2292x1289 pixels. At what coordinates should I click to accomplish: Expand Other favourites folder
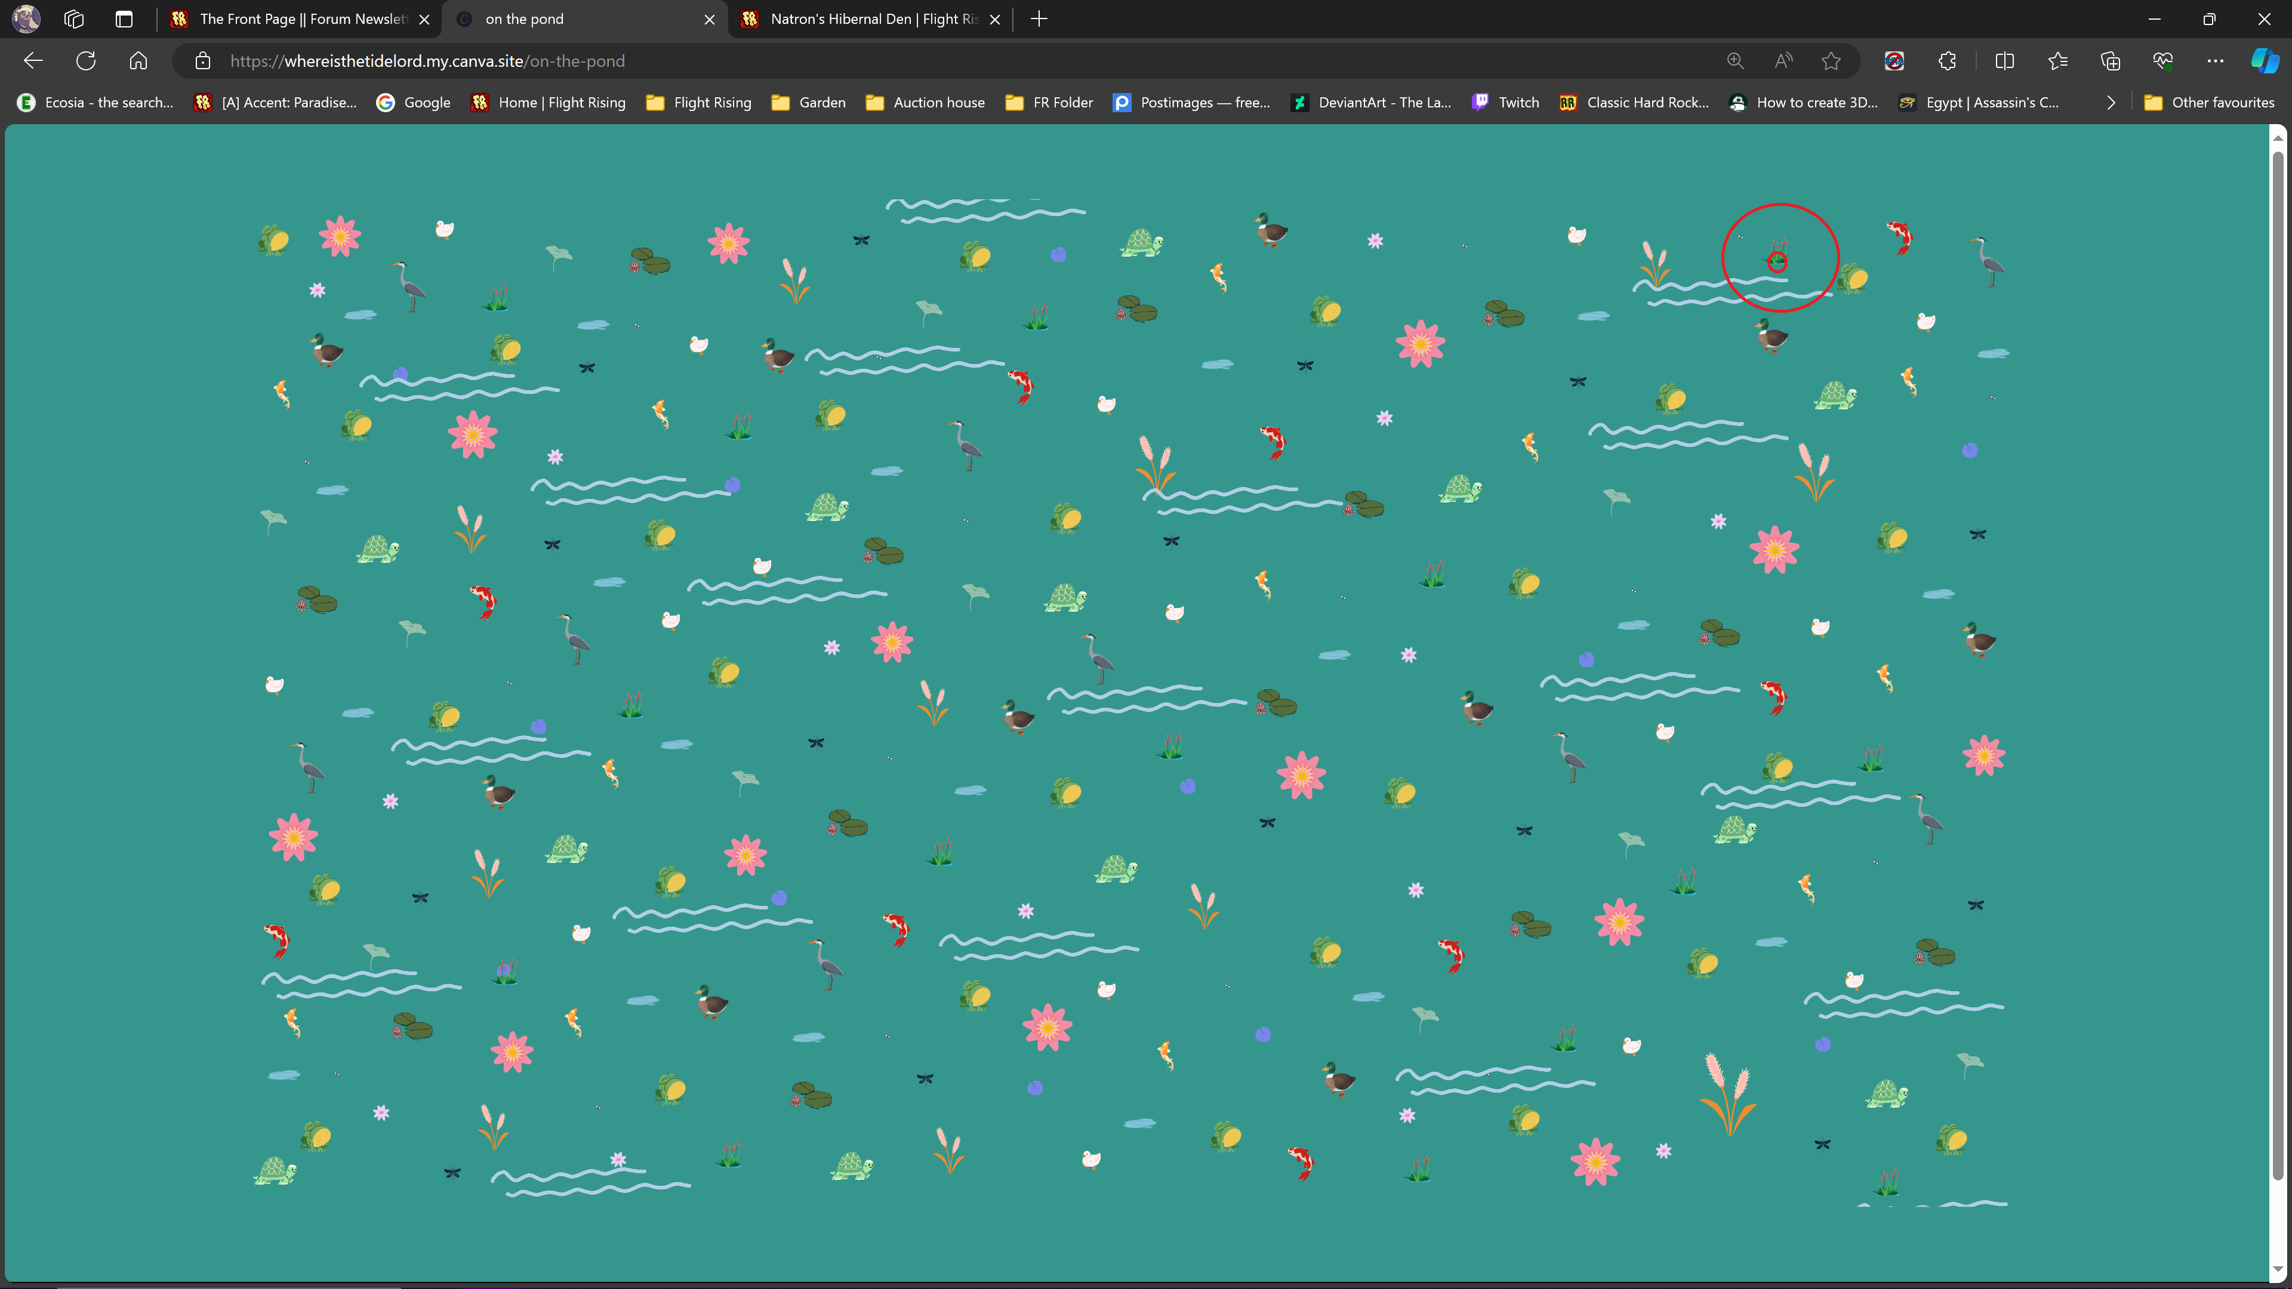(2209, 102)
